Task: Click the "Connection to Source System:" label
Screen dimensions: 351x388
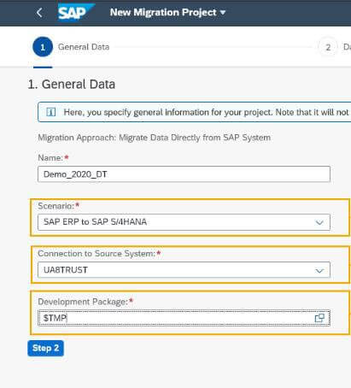Action: (97, 254)
